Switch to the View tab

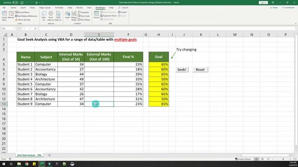pyautogui.click(x=89, y=7)
